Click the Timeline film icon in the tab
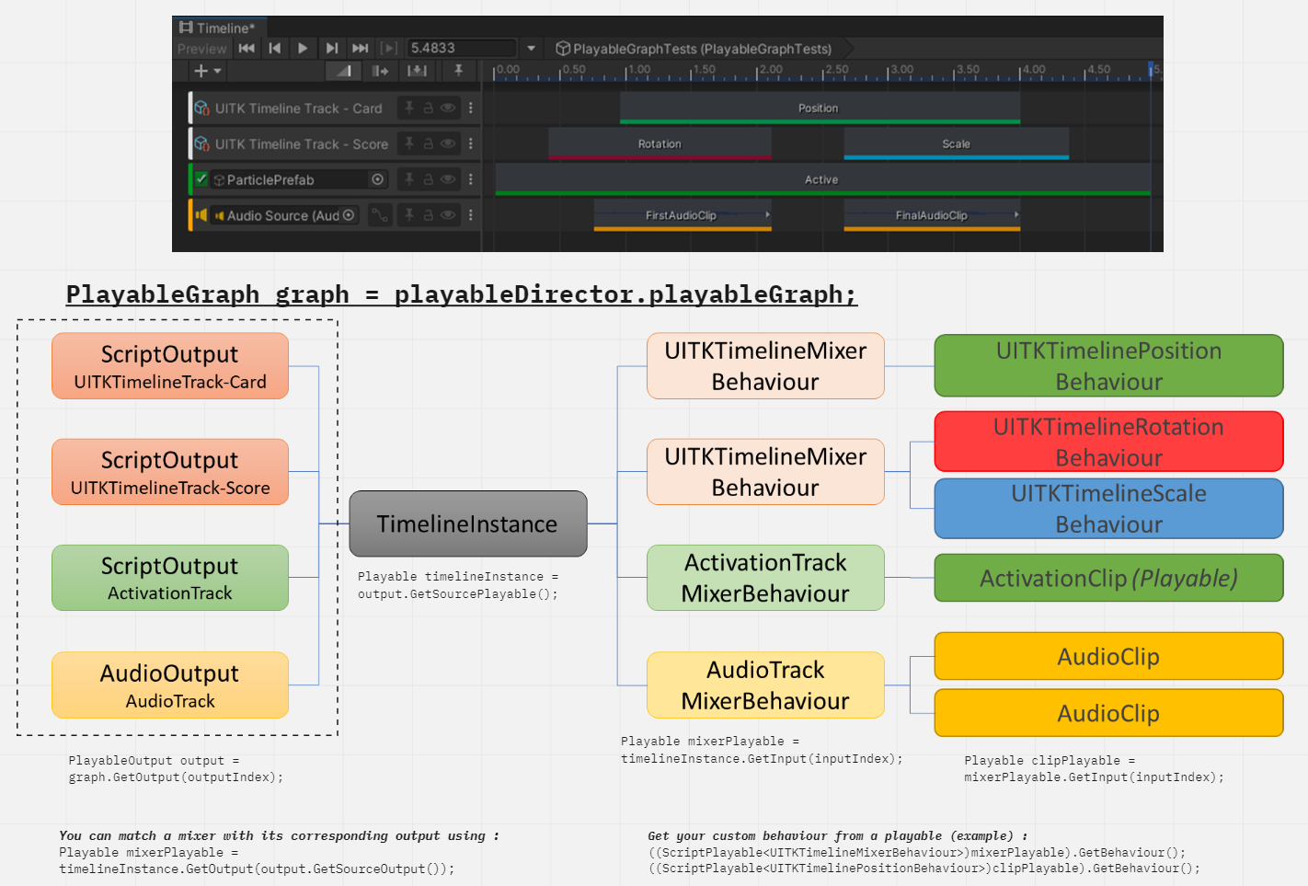This screenshot has height=886, width=1308. 187,25
